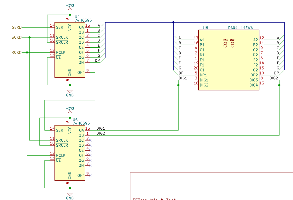Click the DIG1 net label at U5 QA
Viewport: 293px width, 200px height.
[x=100, y=128]
